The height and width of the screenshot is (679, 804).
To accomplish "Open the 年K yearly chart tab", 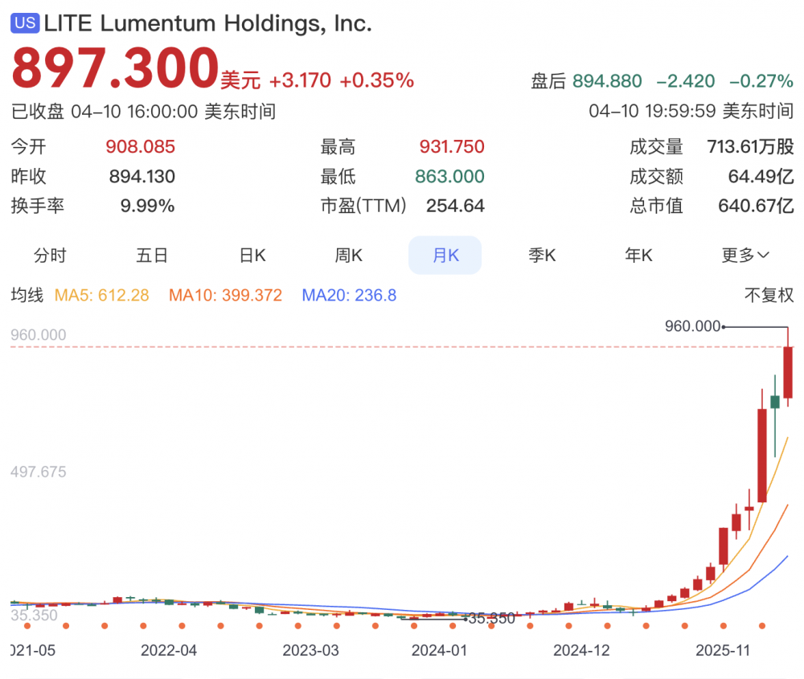I will (x=638, y=256).
